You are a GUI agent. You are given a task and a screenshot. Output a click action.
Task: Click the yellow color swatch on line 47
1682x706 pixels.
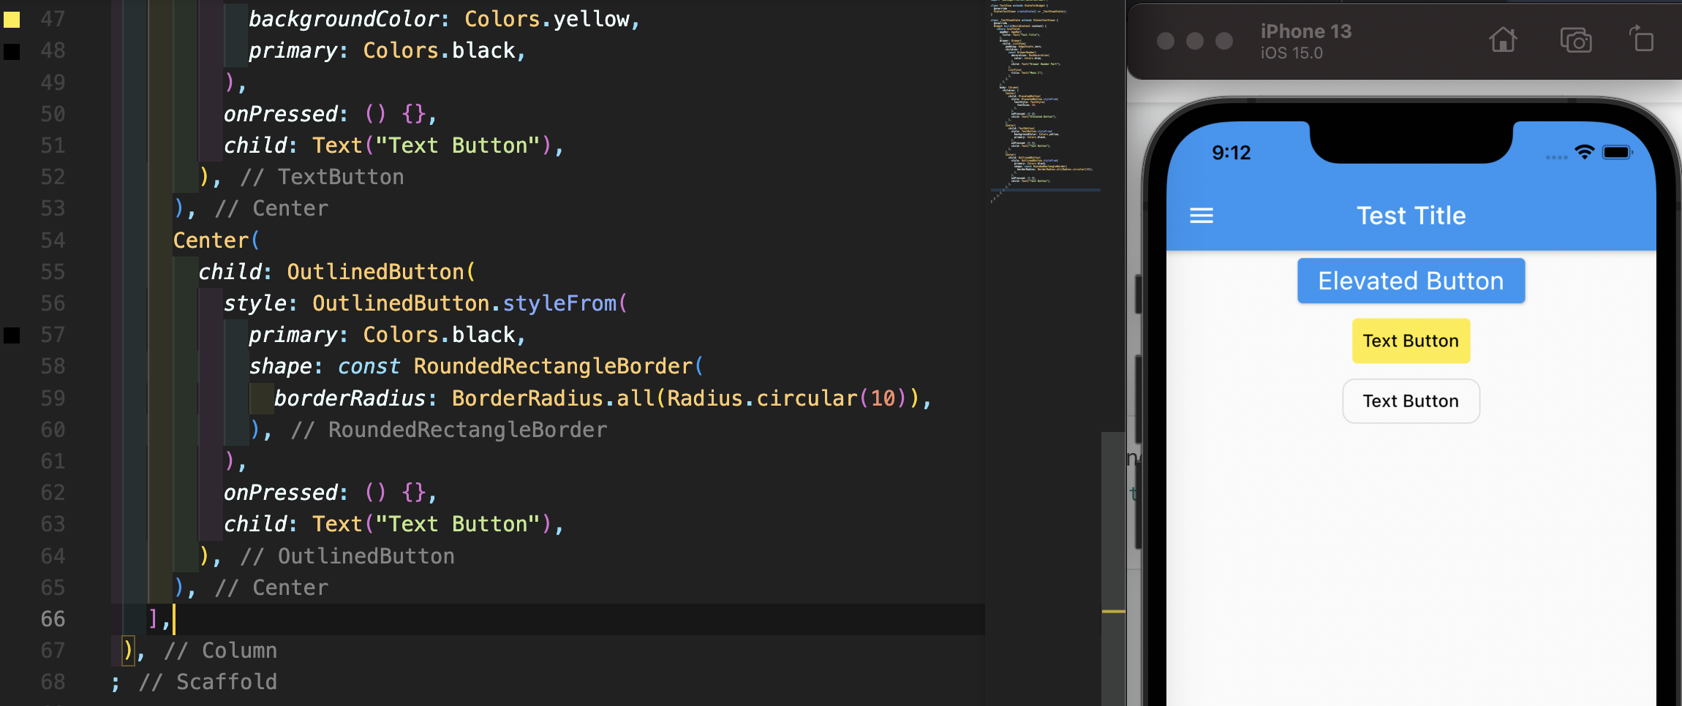click(x=12, y=20)
